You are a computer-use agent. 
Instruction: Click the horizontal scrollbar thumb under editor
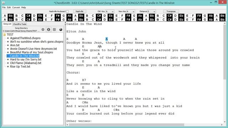point(126,125)
